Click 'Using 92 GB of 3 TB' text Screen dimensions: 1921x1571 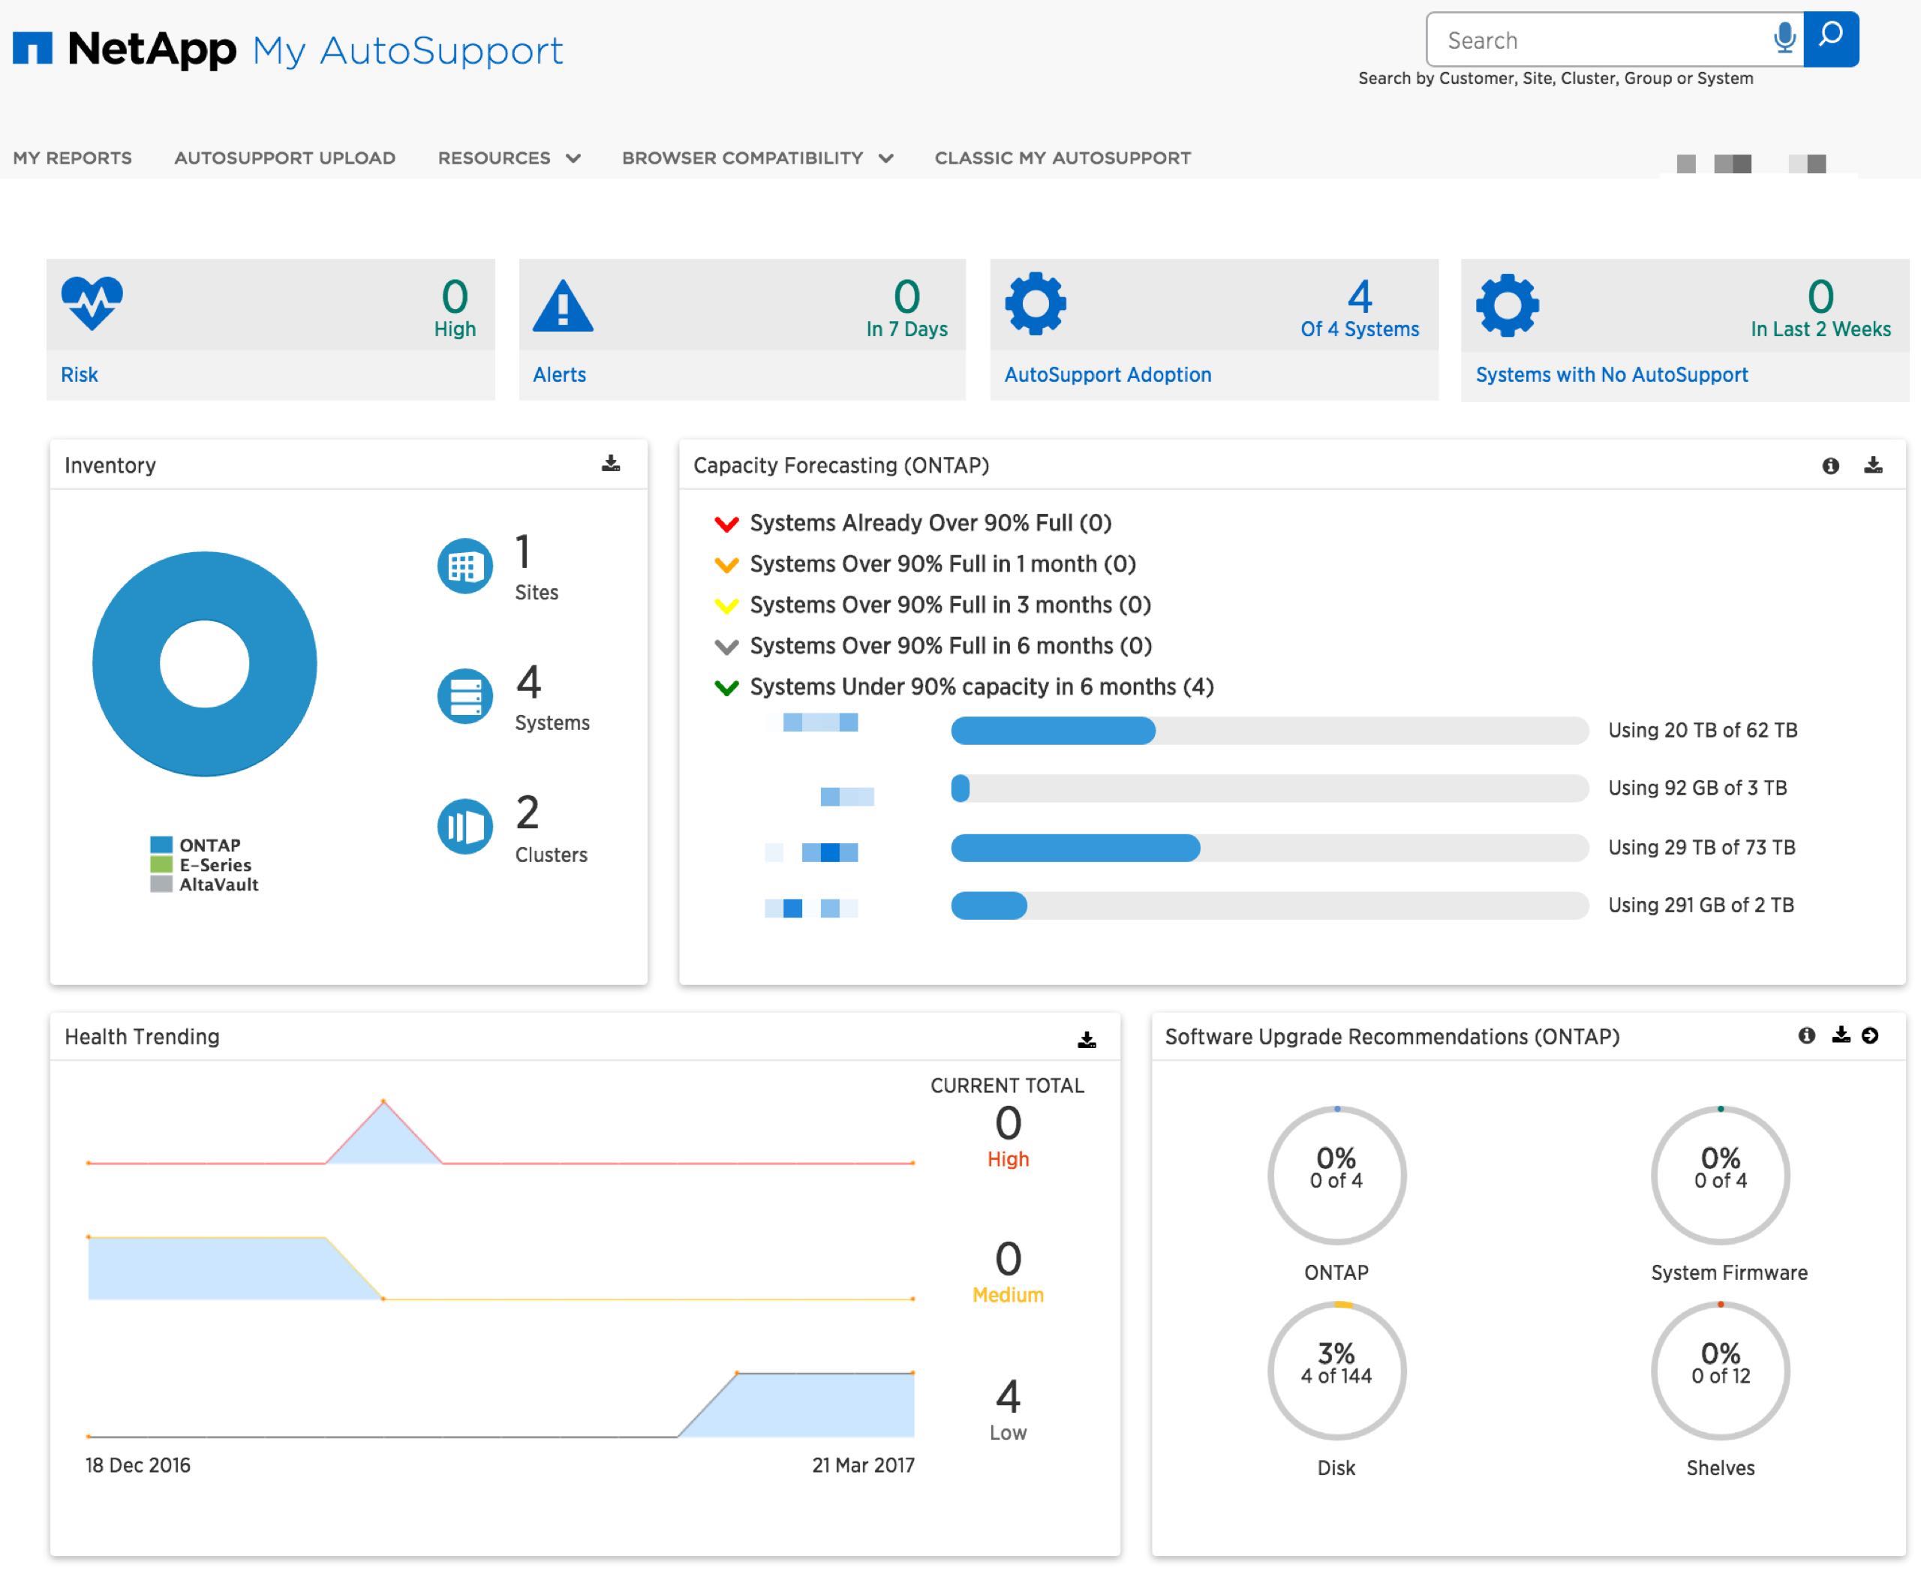(x=1697, y=789)
